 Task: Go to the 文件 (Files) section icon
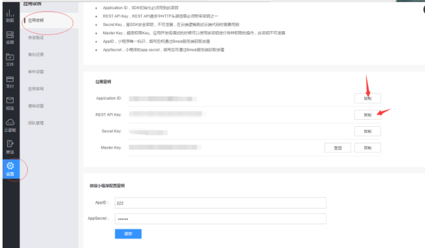(10, 60)
